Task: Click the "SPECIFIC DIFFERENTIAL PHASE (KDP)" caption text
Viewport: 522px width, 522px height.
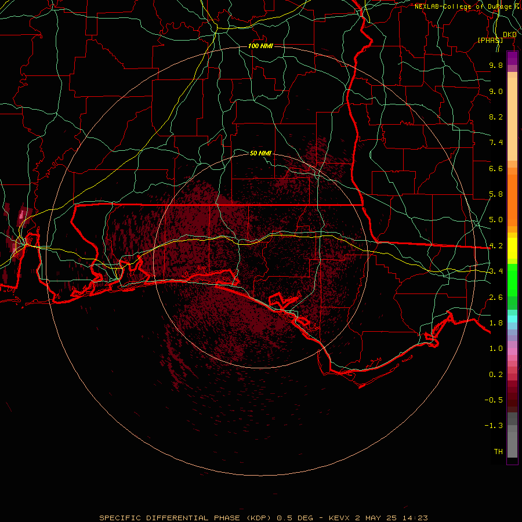Action: coord(186,518)
